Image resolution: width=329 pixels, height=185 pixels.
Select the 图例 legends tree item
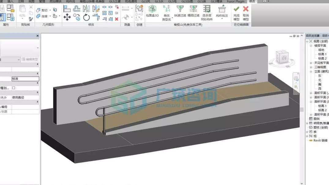(x=316, y=119)
